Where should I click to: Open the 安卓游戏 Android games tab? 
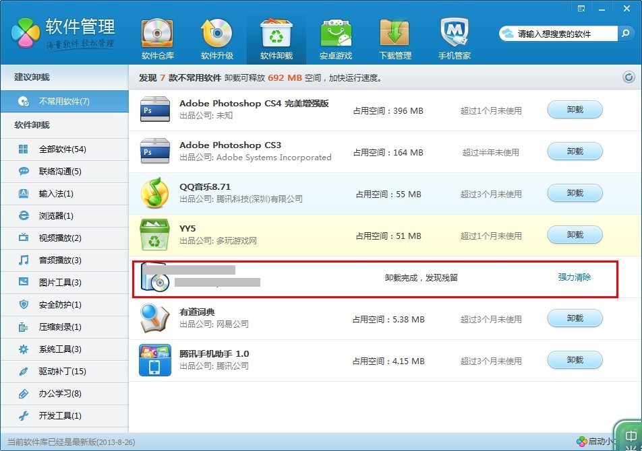tap(336, 40)
